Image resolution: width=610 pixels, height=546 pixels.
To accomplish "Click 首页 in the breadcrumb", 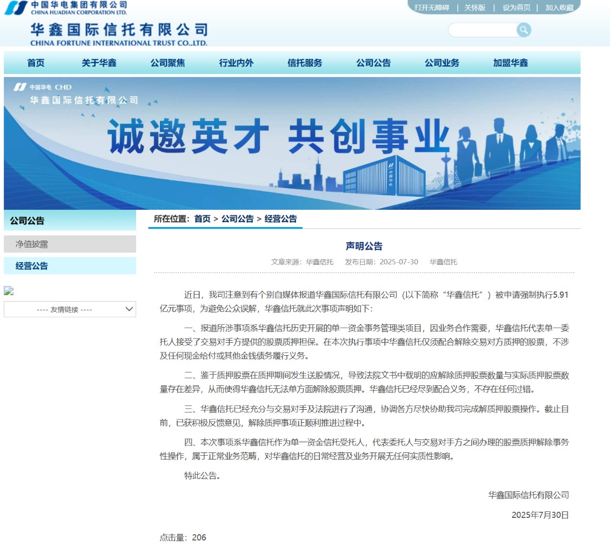I will click(x=202, y=219).
